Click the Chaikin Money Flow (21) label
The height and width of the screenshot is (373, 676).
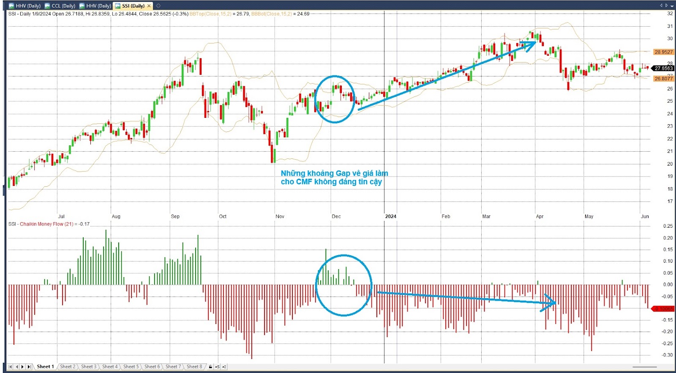[46, 224]
